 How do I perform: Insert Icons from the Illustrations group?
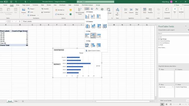tap(30, 12)
